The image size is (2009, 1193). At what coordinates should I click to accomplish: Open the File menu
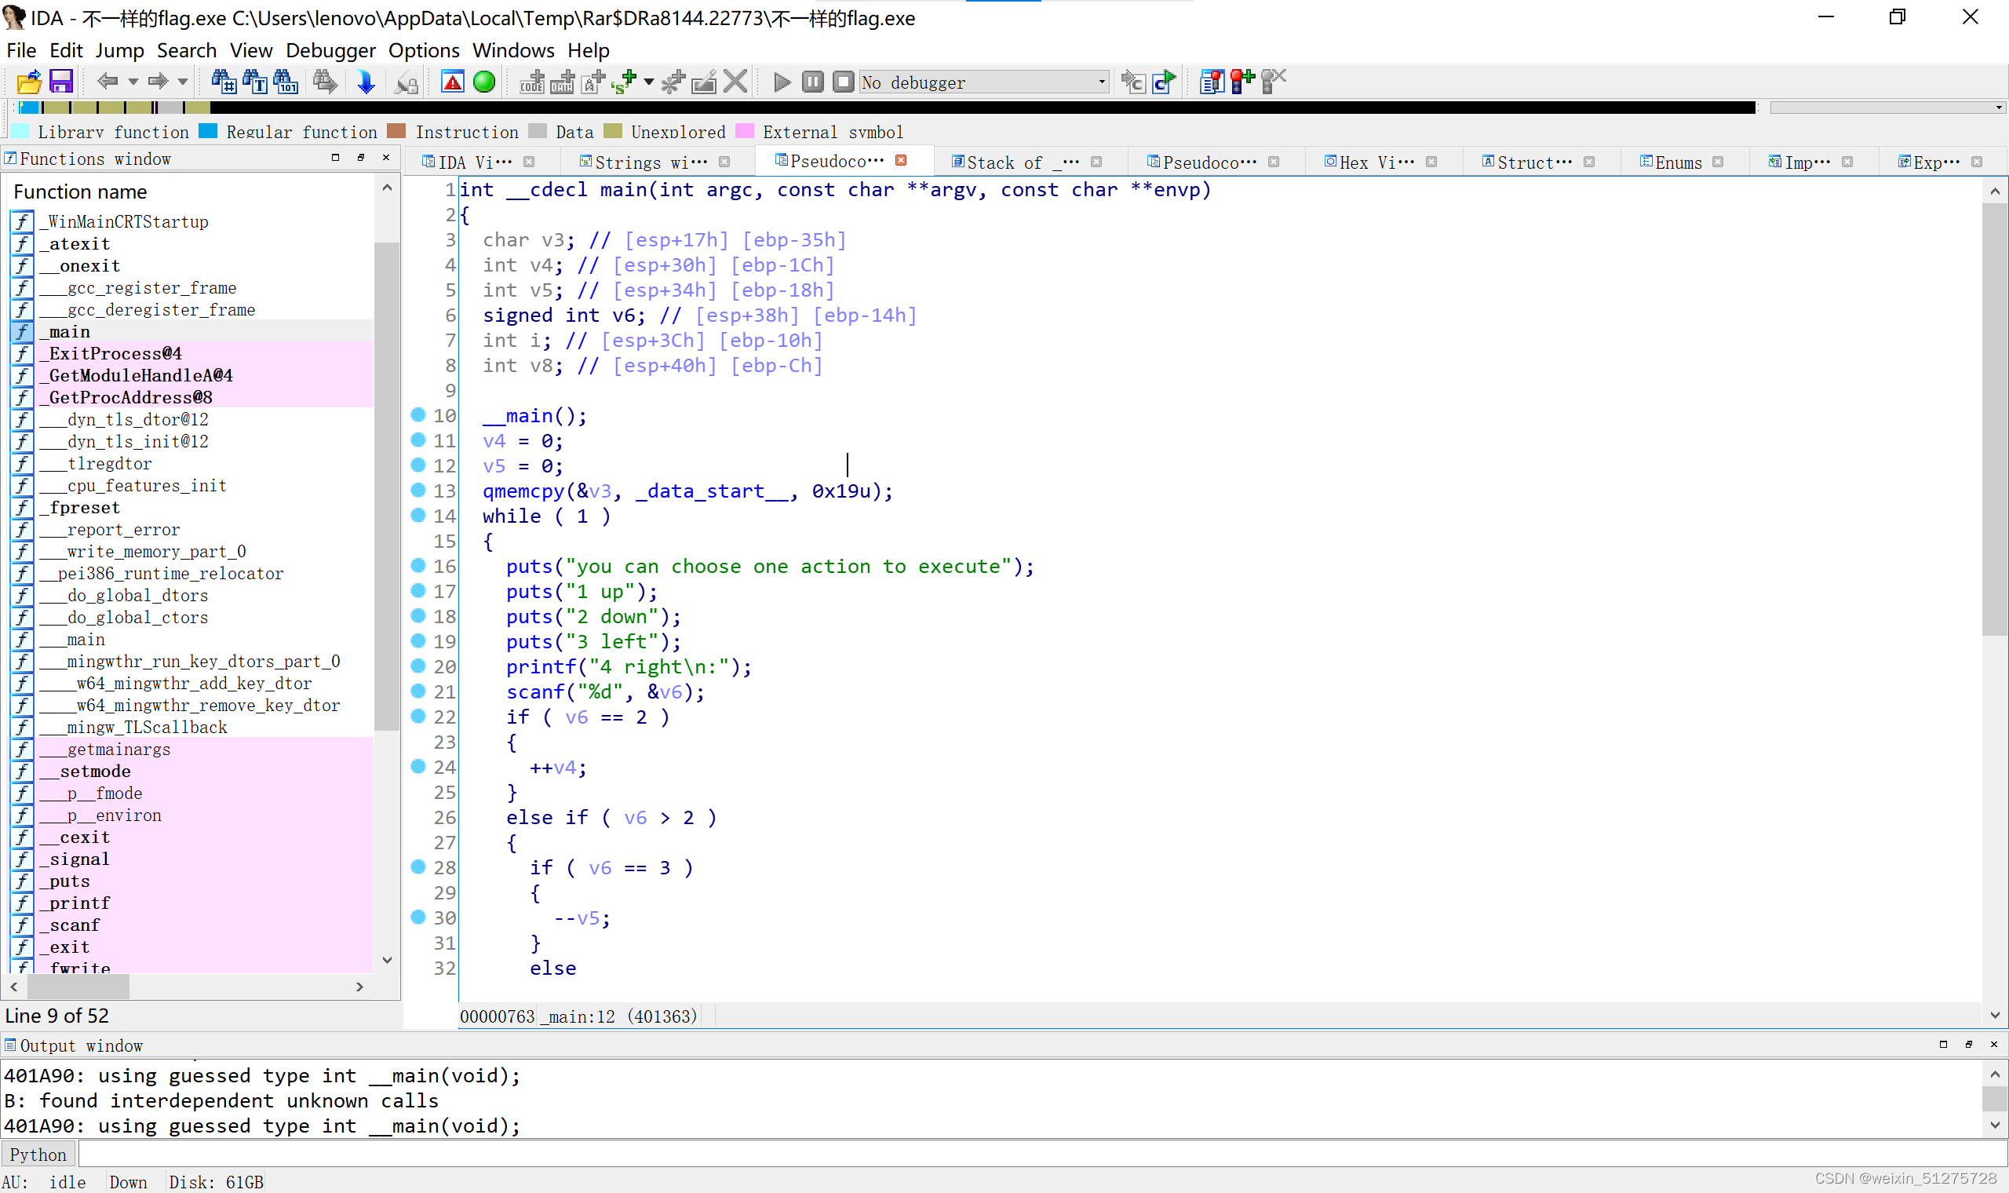click(21, 51)
